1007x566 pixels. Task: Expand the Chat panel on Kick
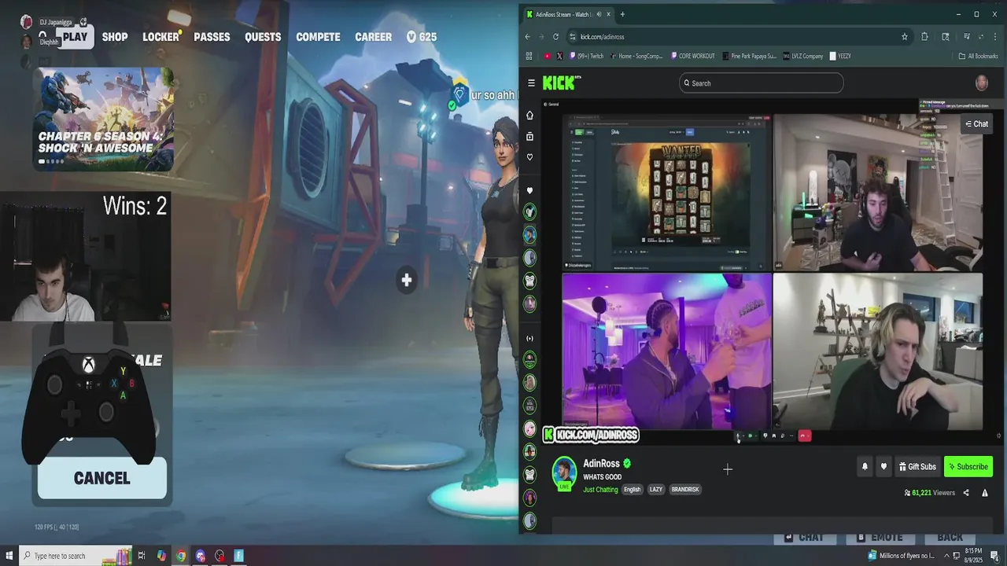[x=976, y=124]
